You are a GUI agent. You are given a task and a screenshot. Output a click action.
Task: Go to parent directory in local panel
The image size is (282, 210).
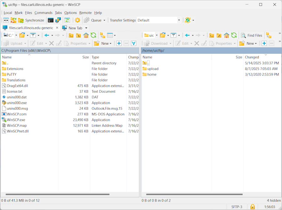[x=71, y=35]
